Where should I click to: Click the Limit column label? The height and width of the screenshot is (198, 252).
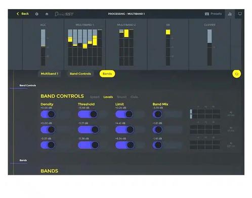click(x=119, y=104)
